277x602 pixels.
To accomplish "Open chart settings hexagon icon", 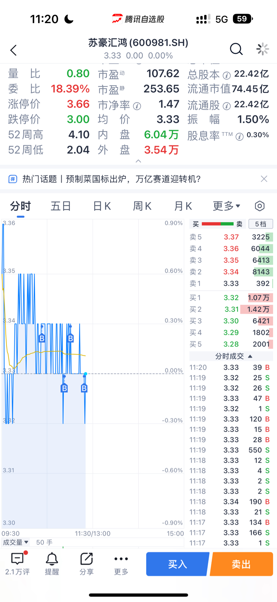I will tap(260, 206).
